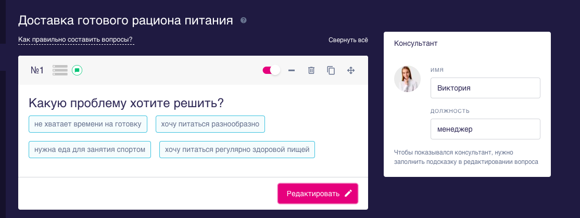Select answer "не хватает времени на готовку"

[88, 124]
